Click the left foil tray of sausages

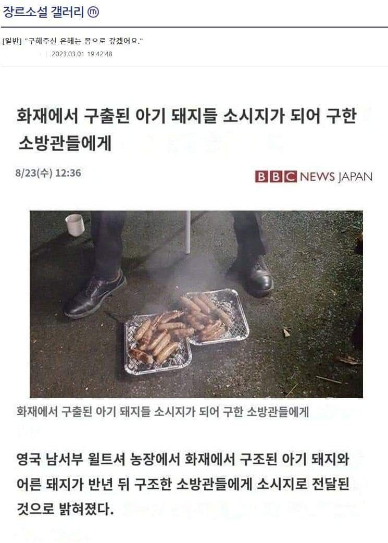[158, 343]
